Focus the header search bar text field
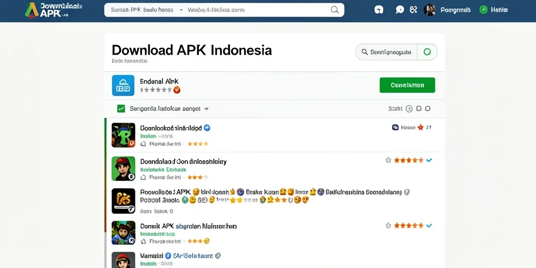This screenshot has height=268, width=536. coord(224,10)
